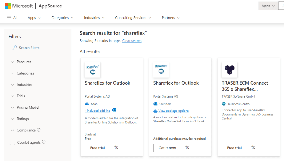Expand the Ratings filter section
Screen dimensions: 284x161
20,119
